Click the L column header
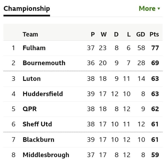The height and width of the screenshot is (162, 166). [129, 34]
